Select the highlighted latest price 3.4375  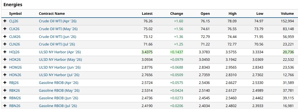click(x=147, y=52)
